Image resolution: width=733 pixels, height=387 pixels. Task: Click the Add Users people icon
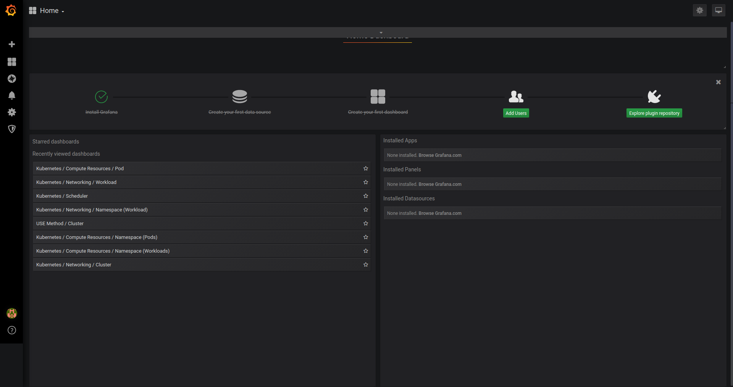pos(516,97)
